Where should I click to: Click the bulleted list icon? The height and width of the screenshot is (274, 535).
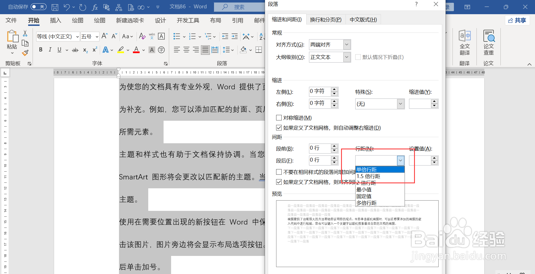(177, 36)
